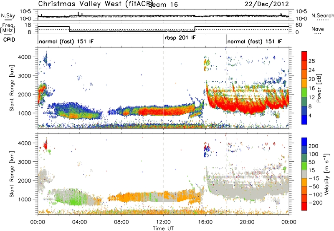Click the date '22/Dec/2012'

click(x=267, y=4)
